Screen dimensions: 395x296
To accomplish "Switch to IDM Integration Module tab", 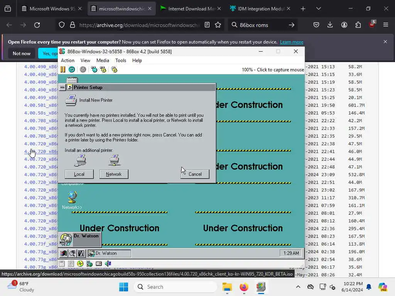I will (260, 8).
